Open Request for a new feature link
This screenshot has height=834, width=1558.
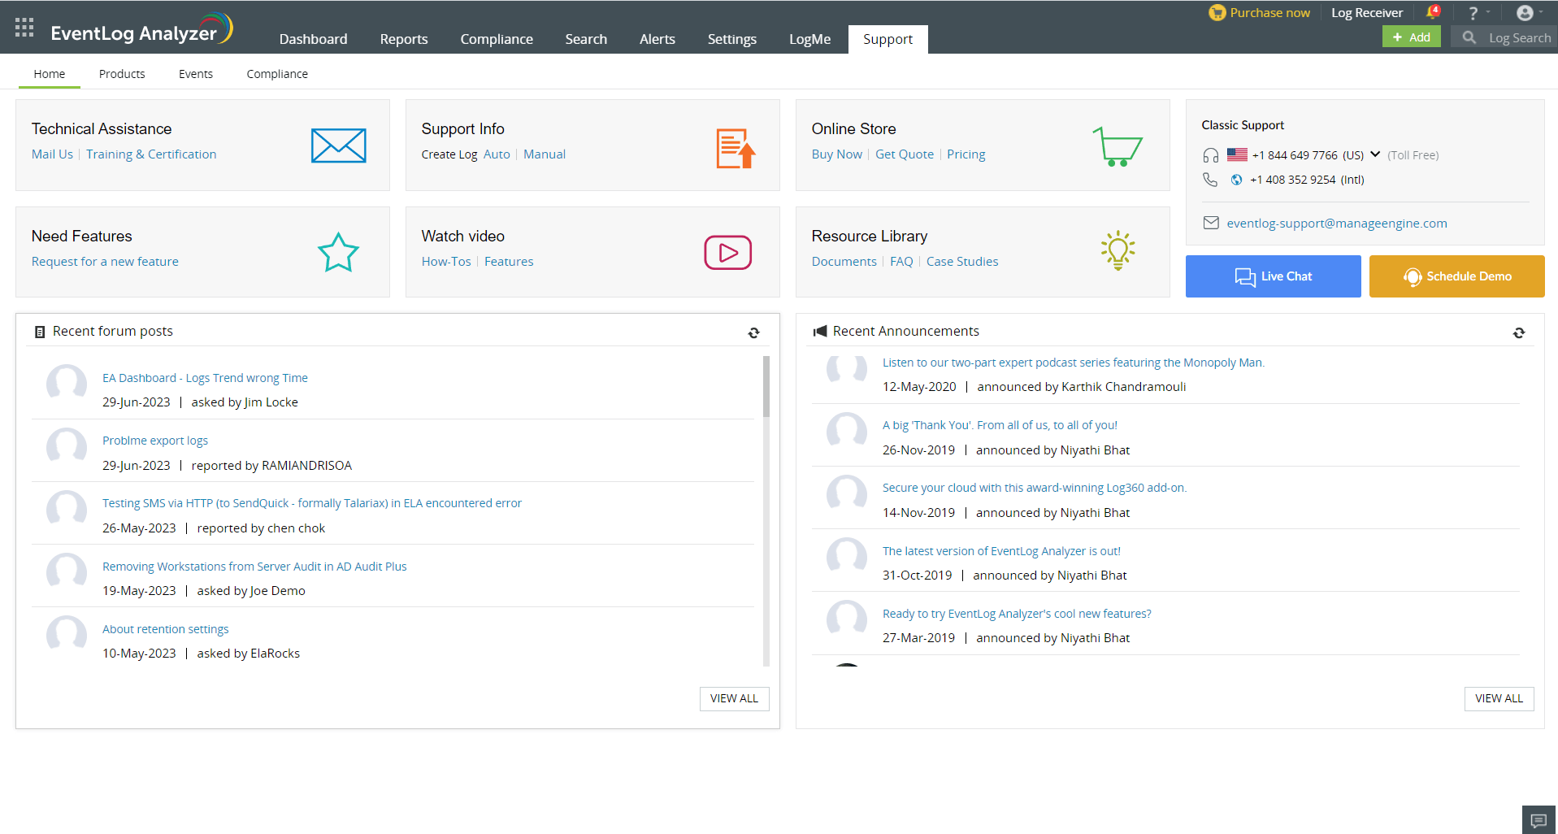[x=104, y=261]
